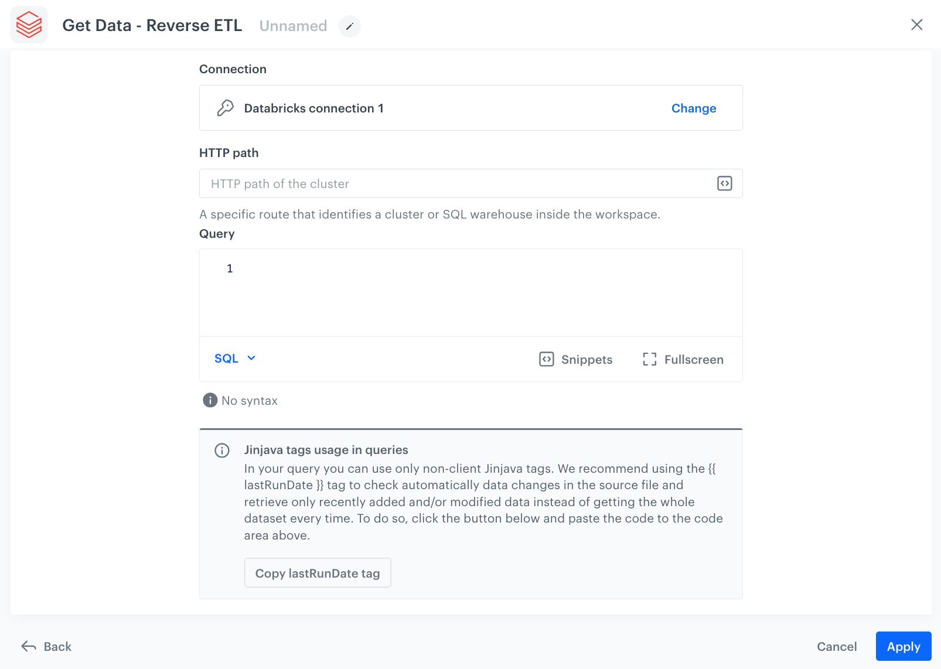
Task: Click the info icon next to No syntax
Action: (209, 400)
